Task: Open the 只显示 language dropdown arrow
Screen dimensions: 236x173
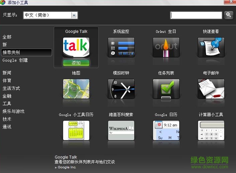Action: [74, 15]
